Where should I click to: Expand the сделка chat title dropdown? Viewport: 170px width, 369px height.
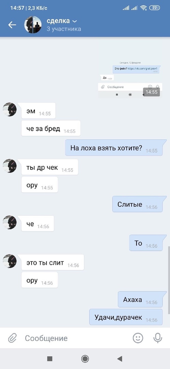pyautogui.click(x=74, y=22)
